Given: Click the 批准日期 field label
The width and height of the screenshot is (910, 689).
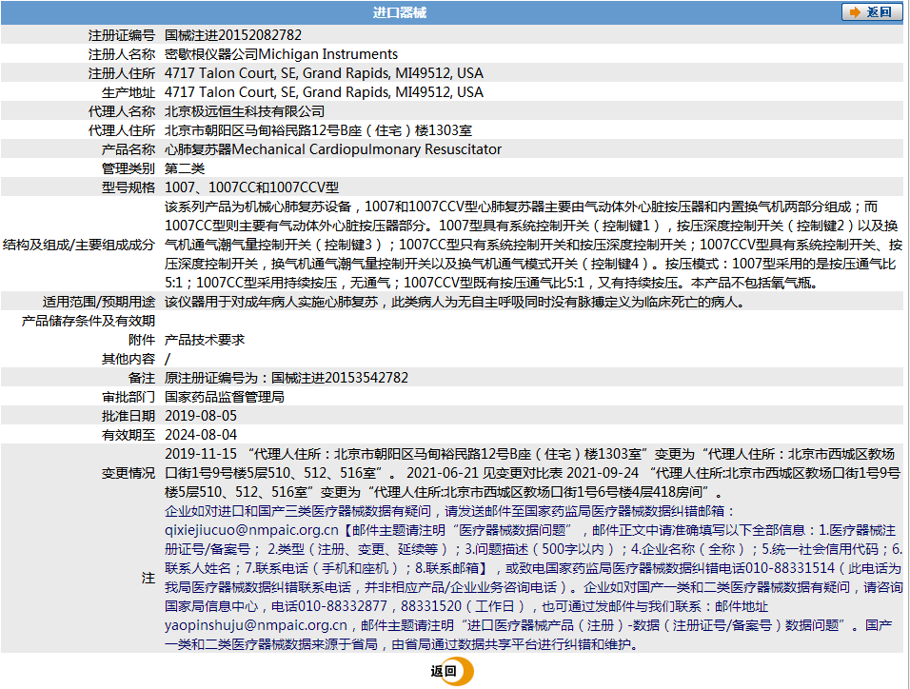Looking at the screenshot, I should point(129,416).
